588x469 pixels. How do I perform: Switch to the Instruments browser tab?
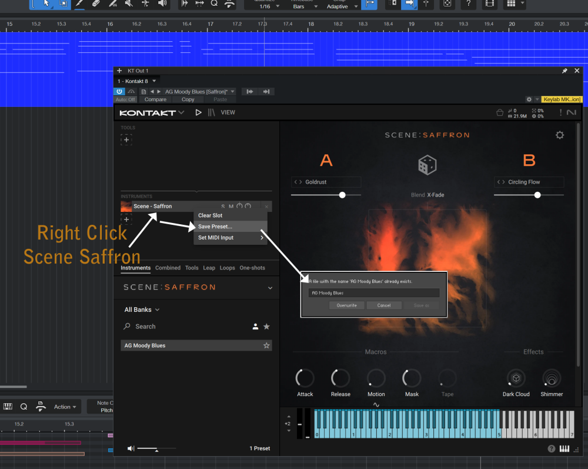135,268
